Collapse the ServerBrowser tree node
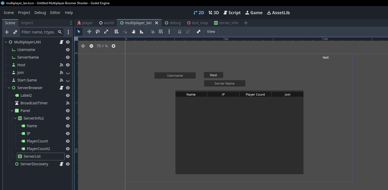The height and width of the screenshot is (190, 388). point(9,88)
